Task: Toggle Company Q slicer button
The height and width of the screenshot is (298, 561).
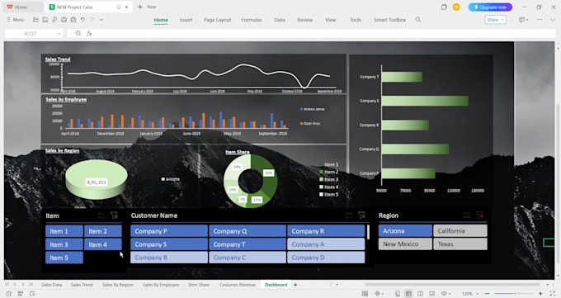Action: pos(247,231)
